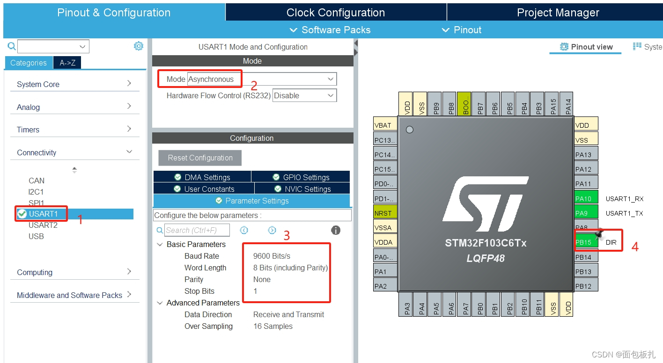Select USART2 in the Connectivity list

coord(43,225)
